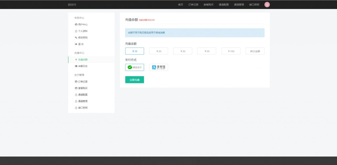
Task: Open 订单记录 in the top navigation
Action: [x=193, y=5]
